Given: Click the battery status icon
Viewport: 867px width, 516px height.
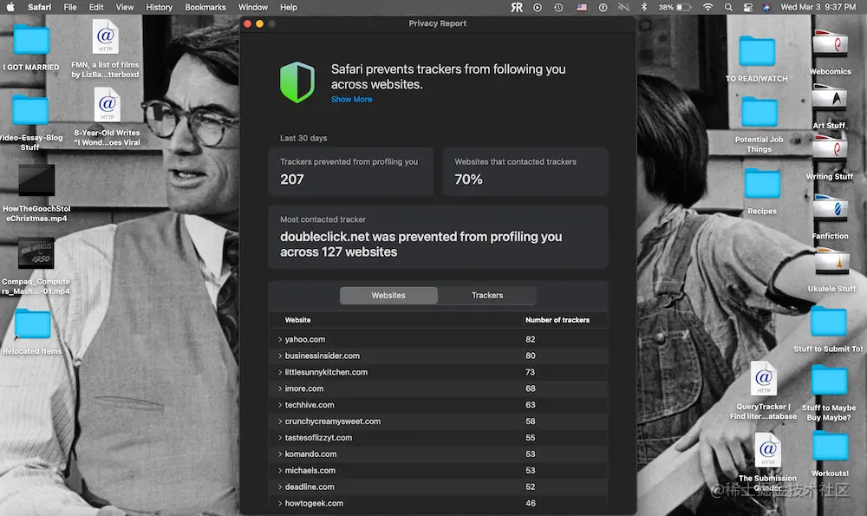Looking at the screenshot, I should point(684,7).
